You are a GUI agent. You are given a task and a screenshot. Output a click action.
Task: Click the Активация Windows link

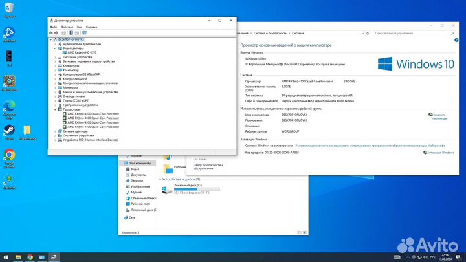point(443,153)
